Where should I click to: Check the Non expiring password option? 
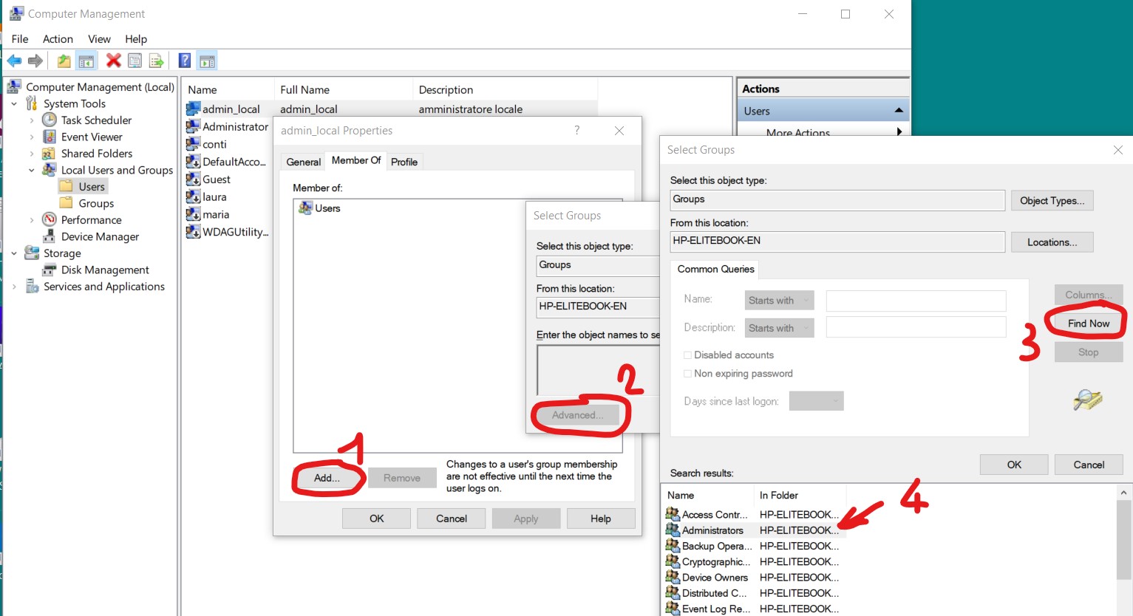point(688,374)
